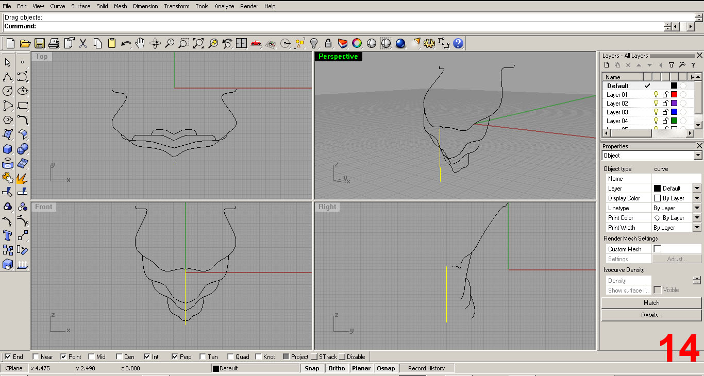Image resolution: width=704 pixels, height=376 pixels.
Task: Click the Record History status button
Action: click(x=426, y=368)
